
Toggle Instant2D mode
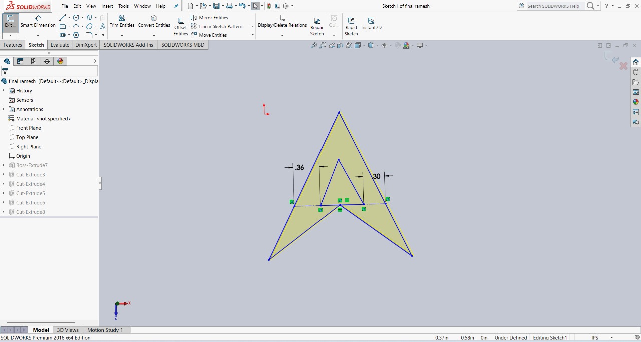pos(371,24)
